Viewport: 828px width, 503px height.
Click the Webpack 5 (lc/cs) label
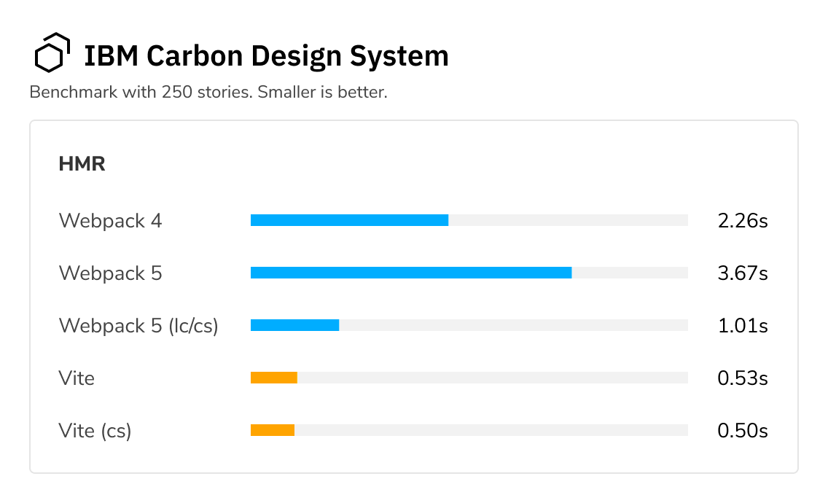pos(138,325)
